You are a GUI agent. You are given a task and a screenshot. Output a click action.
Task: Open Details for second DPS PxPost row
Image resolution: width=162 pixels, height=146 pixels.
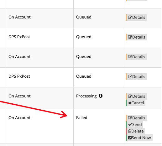[x=136, y=76]
